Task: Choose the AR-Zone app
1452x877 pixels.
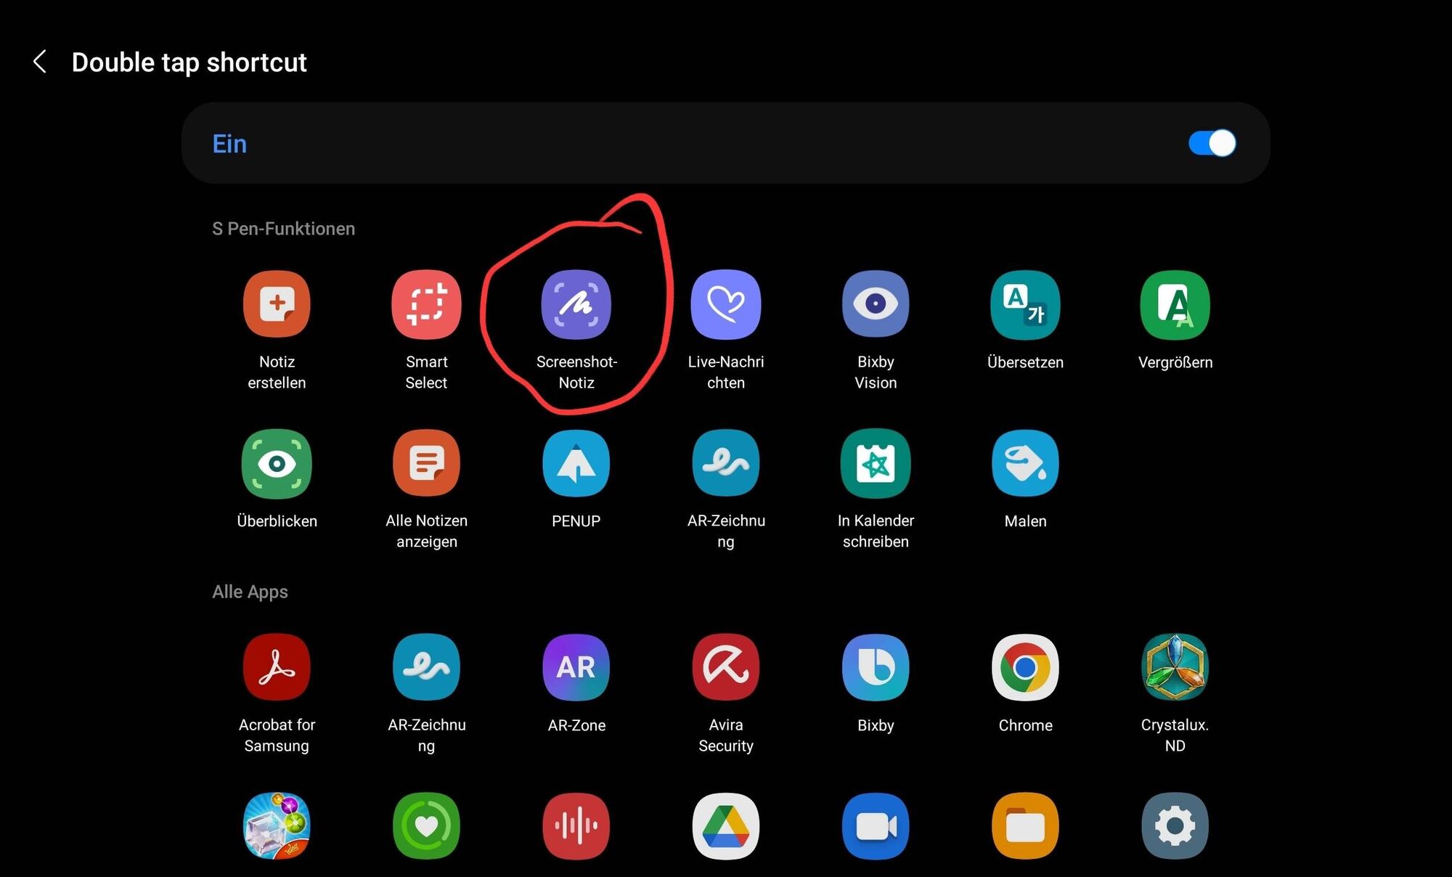Action: 576,667
